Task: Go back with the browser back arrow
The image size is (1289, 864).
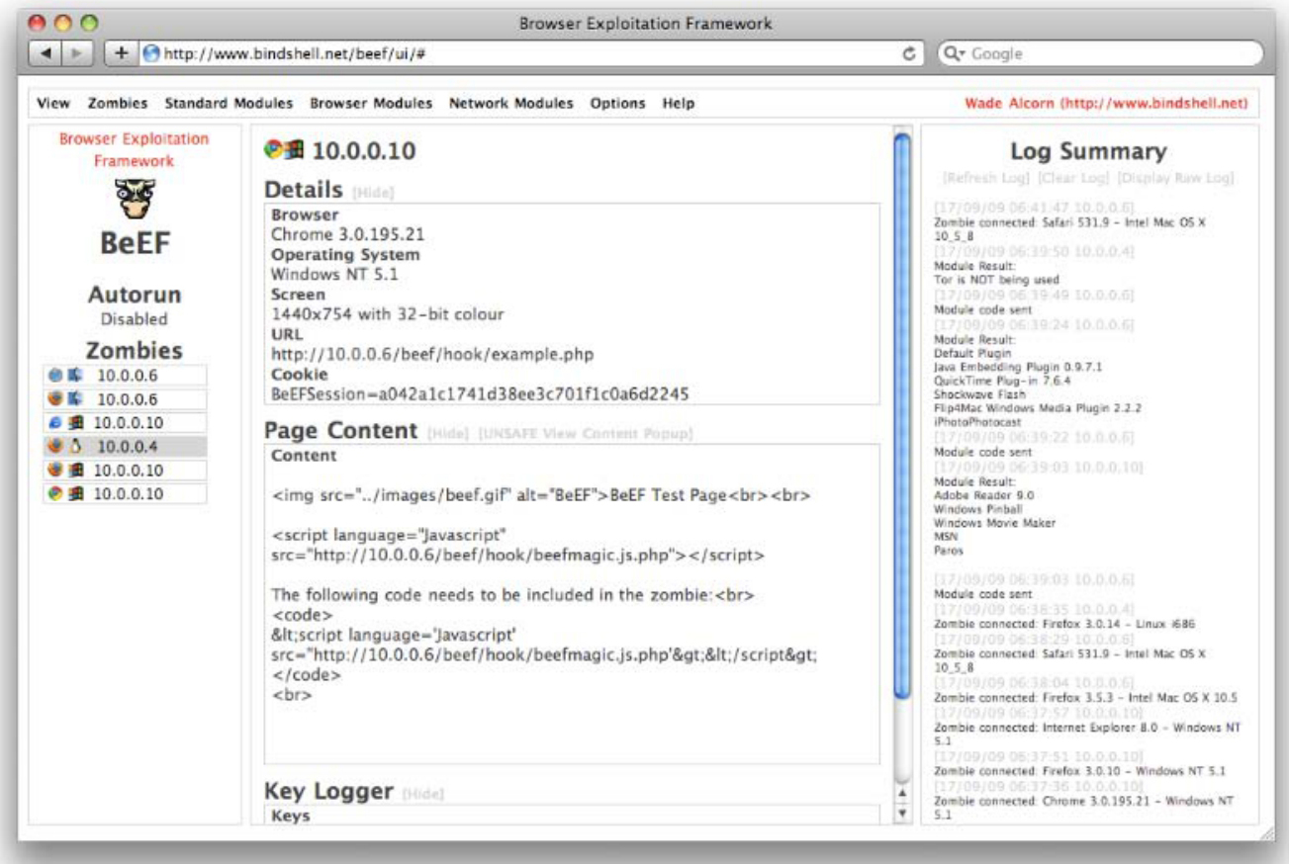Action: tap(47, 54)
